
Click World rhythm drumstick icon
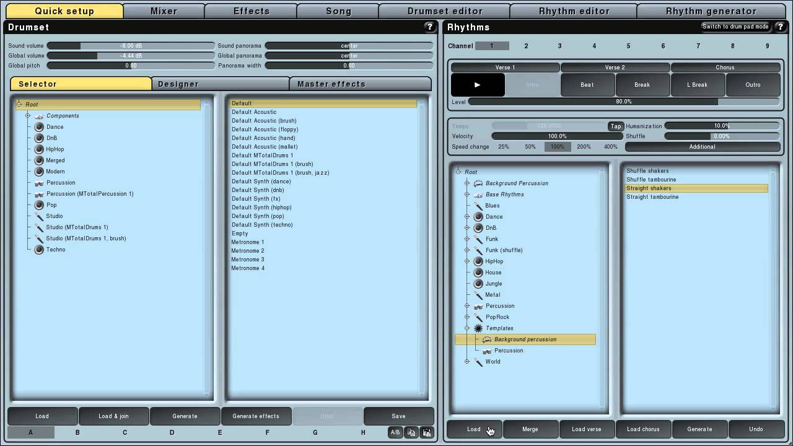coord(478,362)
